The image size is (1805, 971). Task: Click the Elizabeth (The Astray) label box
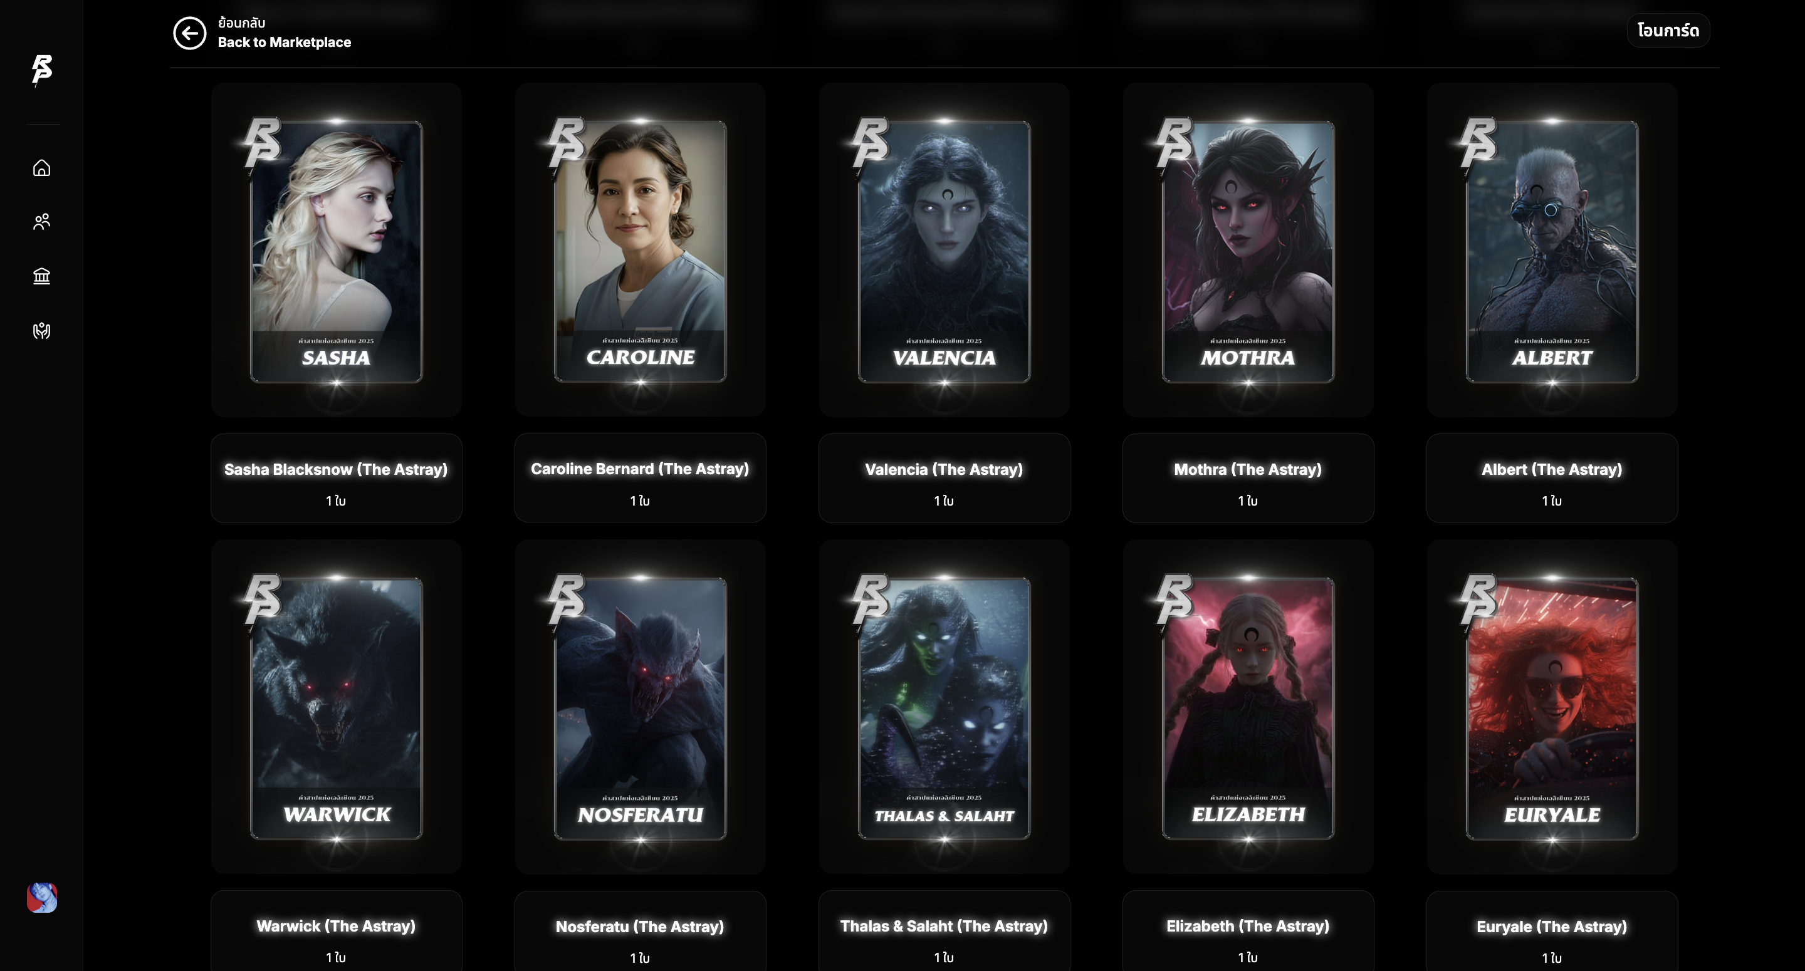coord(1248,931)
